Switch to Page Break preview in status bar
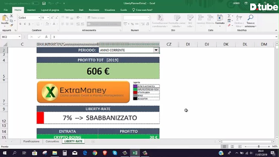Screen dimensions: 279x157 pos(240,147)
